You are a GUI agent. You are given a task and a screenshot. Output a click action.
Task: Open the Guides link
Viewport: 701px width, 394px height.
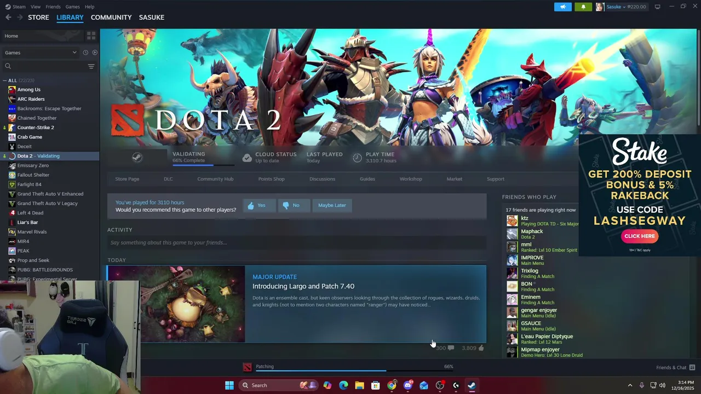367,179
